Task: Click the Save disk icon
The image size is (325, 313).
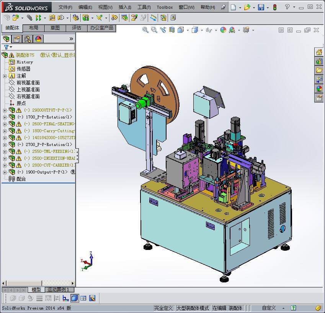Action: point(261,7)
